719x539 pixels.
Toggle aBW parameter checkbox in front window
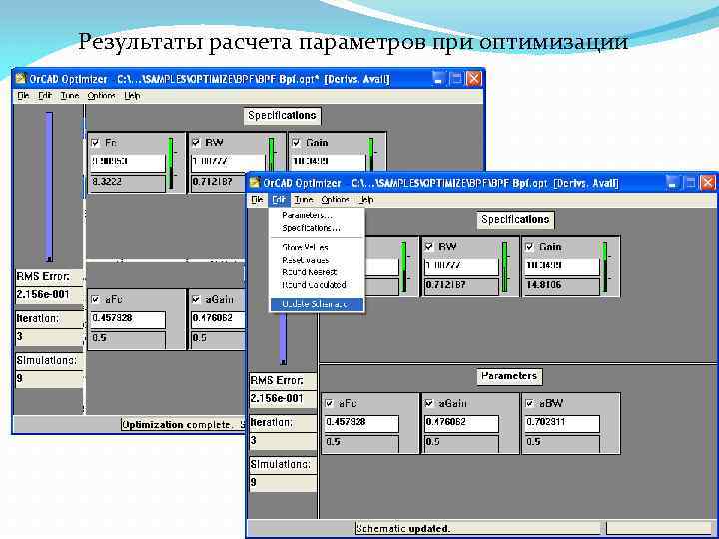tap(529, 404)
